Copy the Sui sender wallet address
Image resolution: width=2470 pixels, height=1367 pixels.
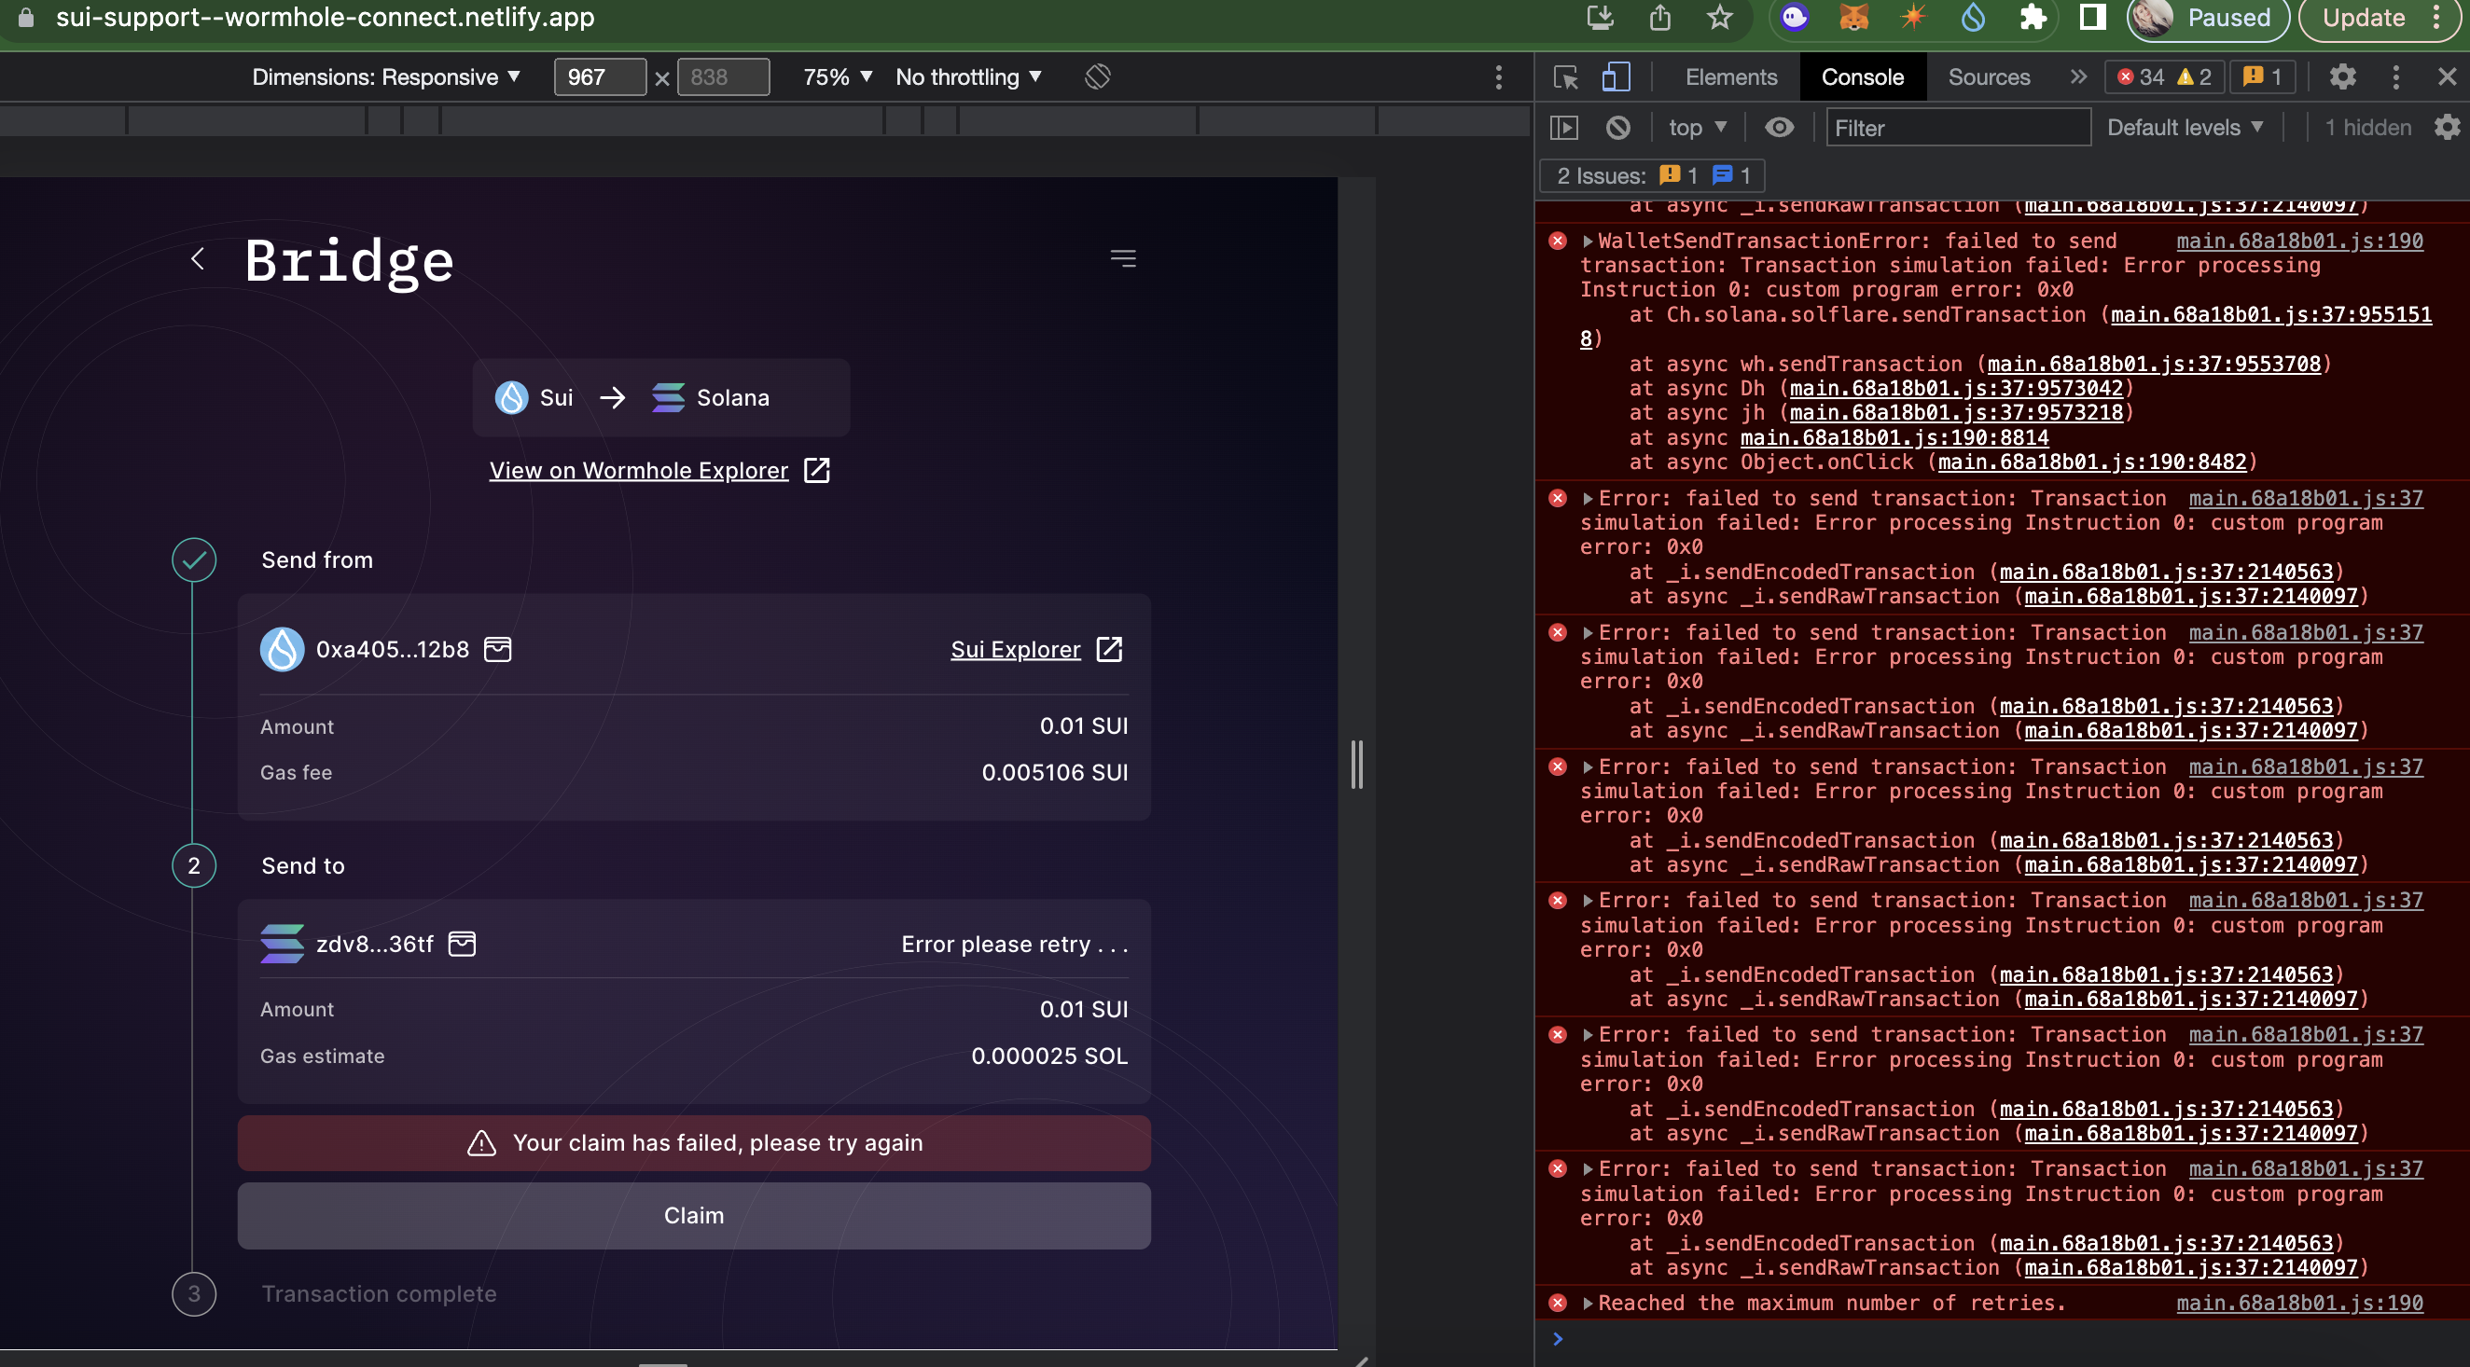pyautogui.click(x=498, y=648)
